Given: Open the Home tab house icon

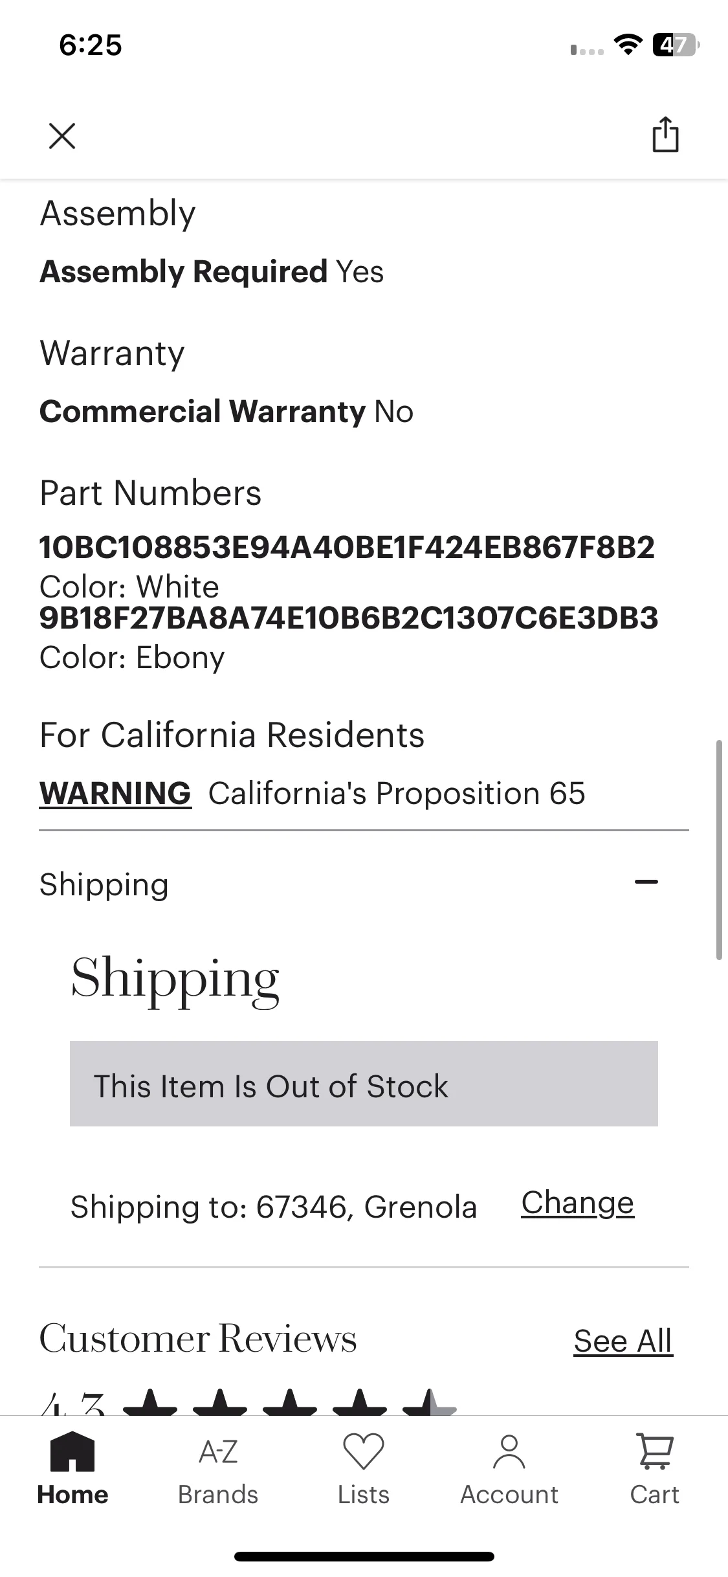Looking at the screenshot, I should pyautogui.click(x=72, y=1451).
